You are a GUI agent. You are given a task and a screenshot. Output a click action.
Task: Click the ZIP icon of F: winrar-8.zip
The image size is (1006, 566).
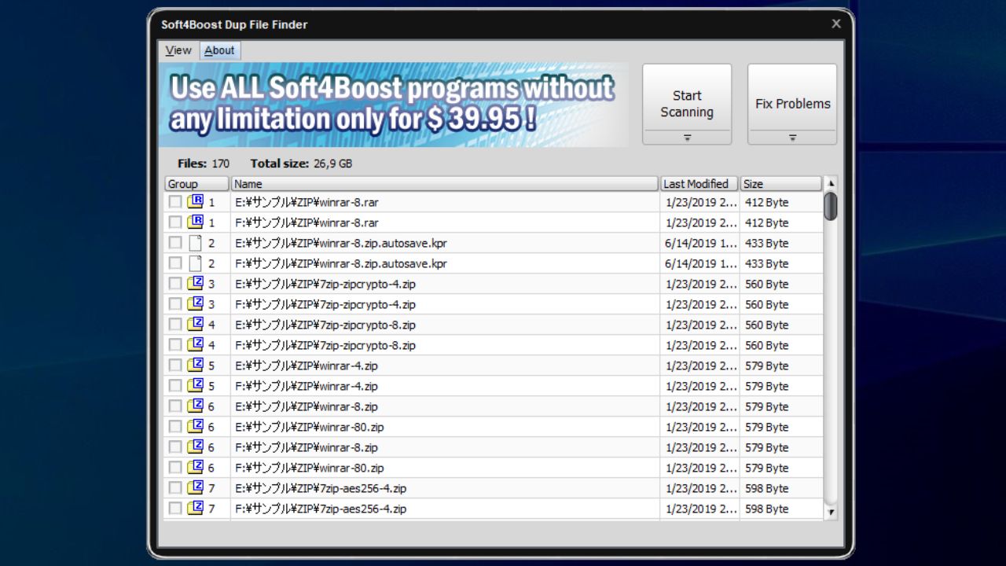click(196, 447)
